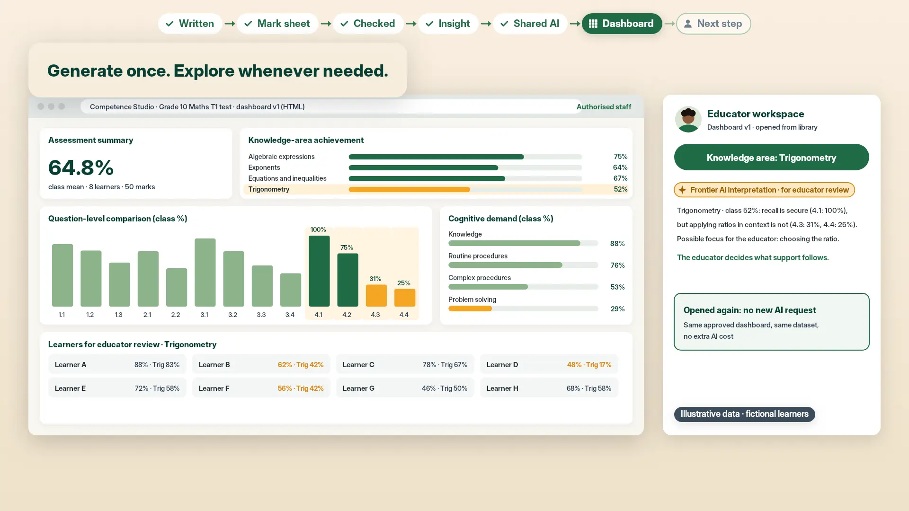Click the educator decides what support follows text
Viewport: 909px width, 511px height.
coord(753,257)
